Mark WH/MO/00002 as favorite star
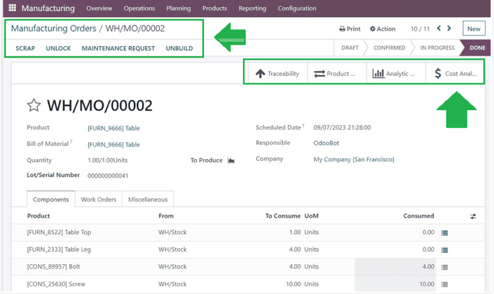The width and height of the screenshot is (494, 294). [34, 105]
